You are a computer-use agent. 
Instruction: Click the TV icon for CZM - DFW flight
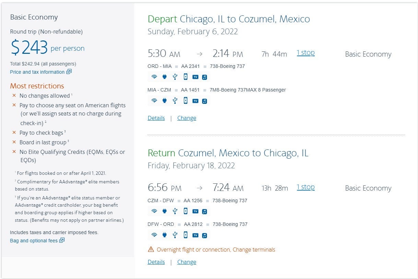coord(195,211)
